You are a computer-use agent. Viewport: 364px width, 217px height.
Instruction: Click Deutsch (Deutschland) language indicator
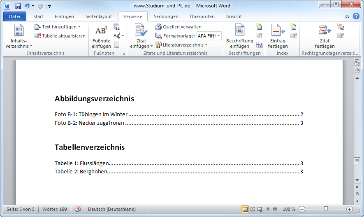point(111,209)
